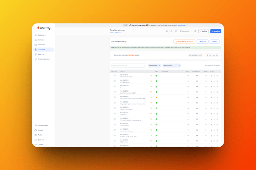The width and height of the screenshot is (256, 170).
Task: Click the orange warning status icon
Action: (x=156, y=98)
